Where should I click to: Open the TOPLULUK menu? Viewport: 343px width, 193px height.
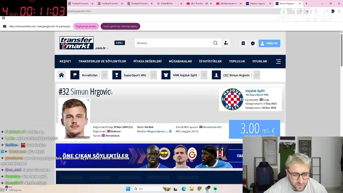pyautogui.click(x=237, y=61)
